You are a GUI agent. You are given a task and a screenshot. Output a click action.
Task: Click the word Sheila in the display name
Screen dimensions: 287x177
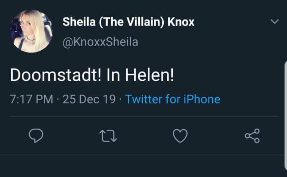79,22
